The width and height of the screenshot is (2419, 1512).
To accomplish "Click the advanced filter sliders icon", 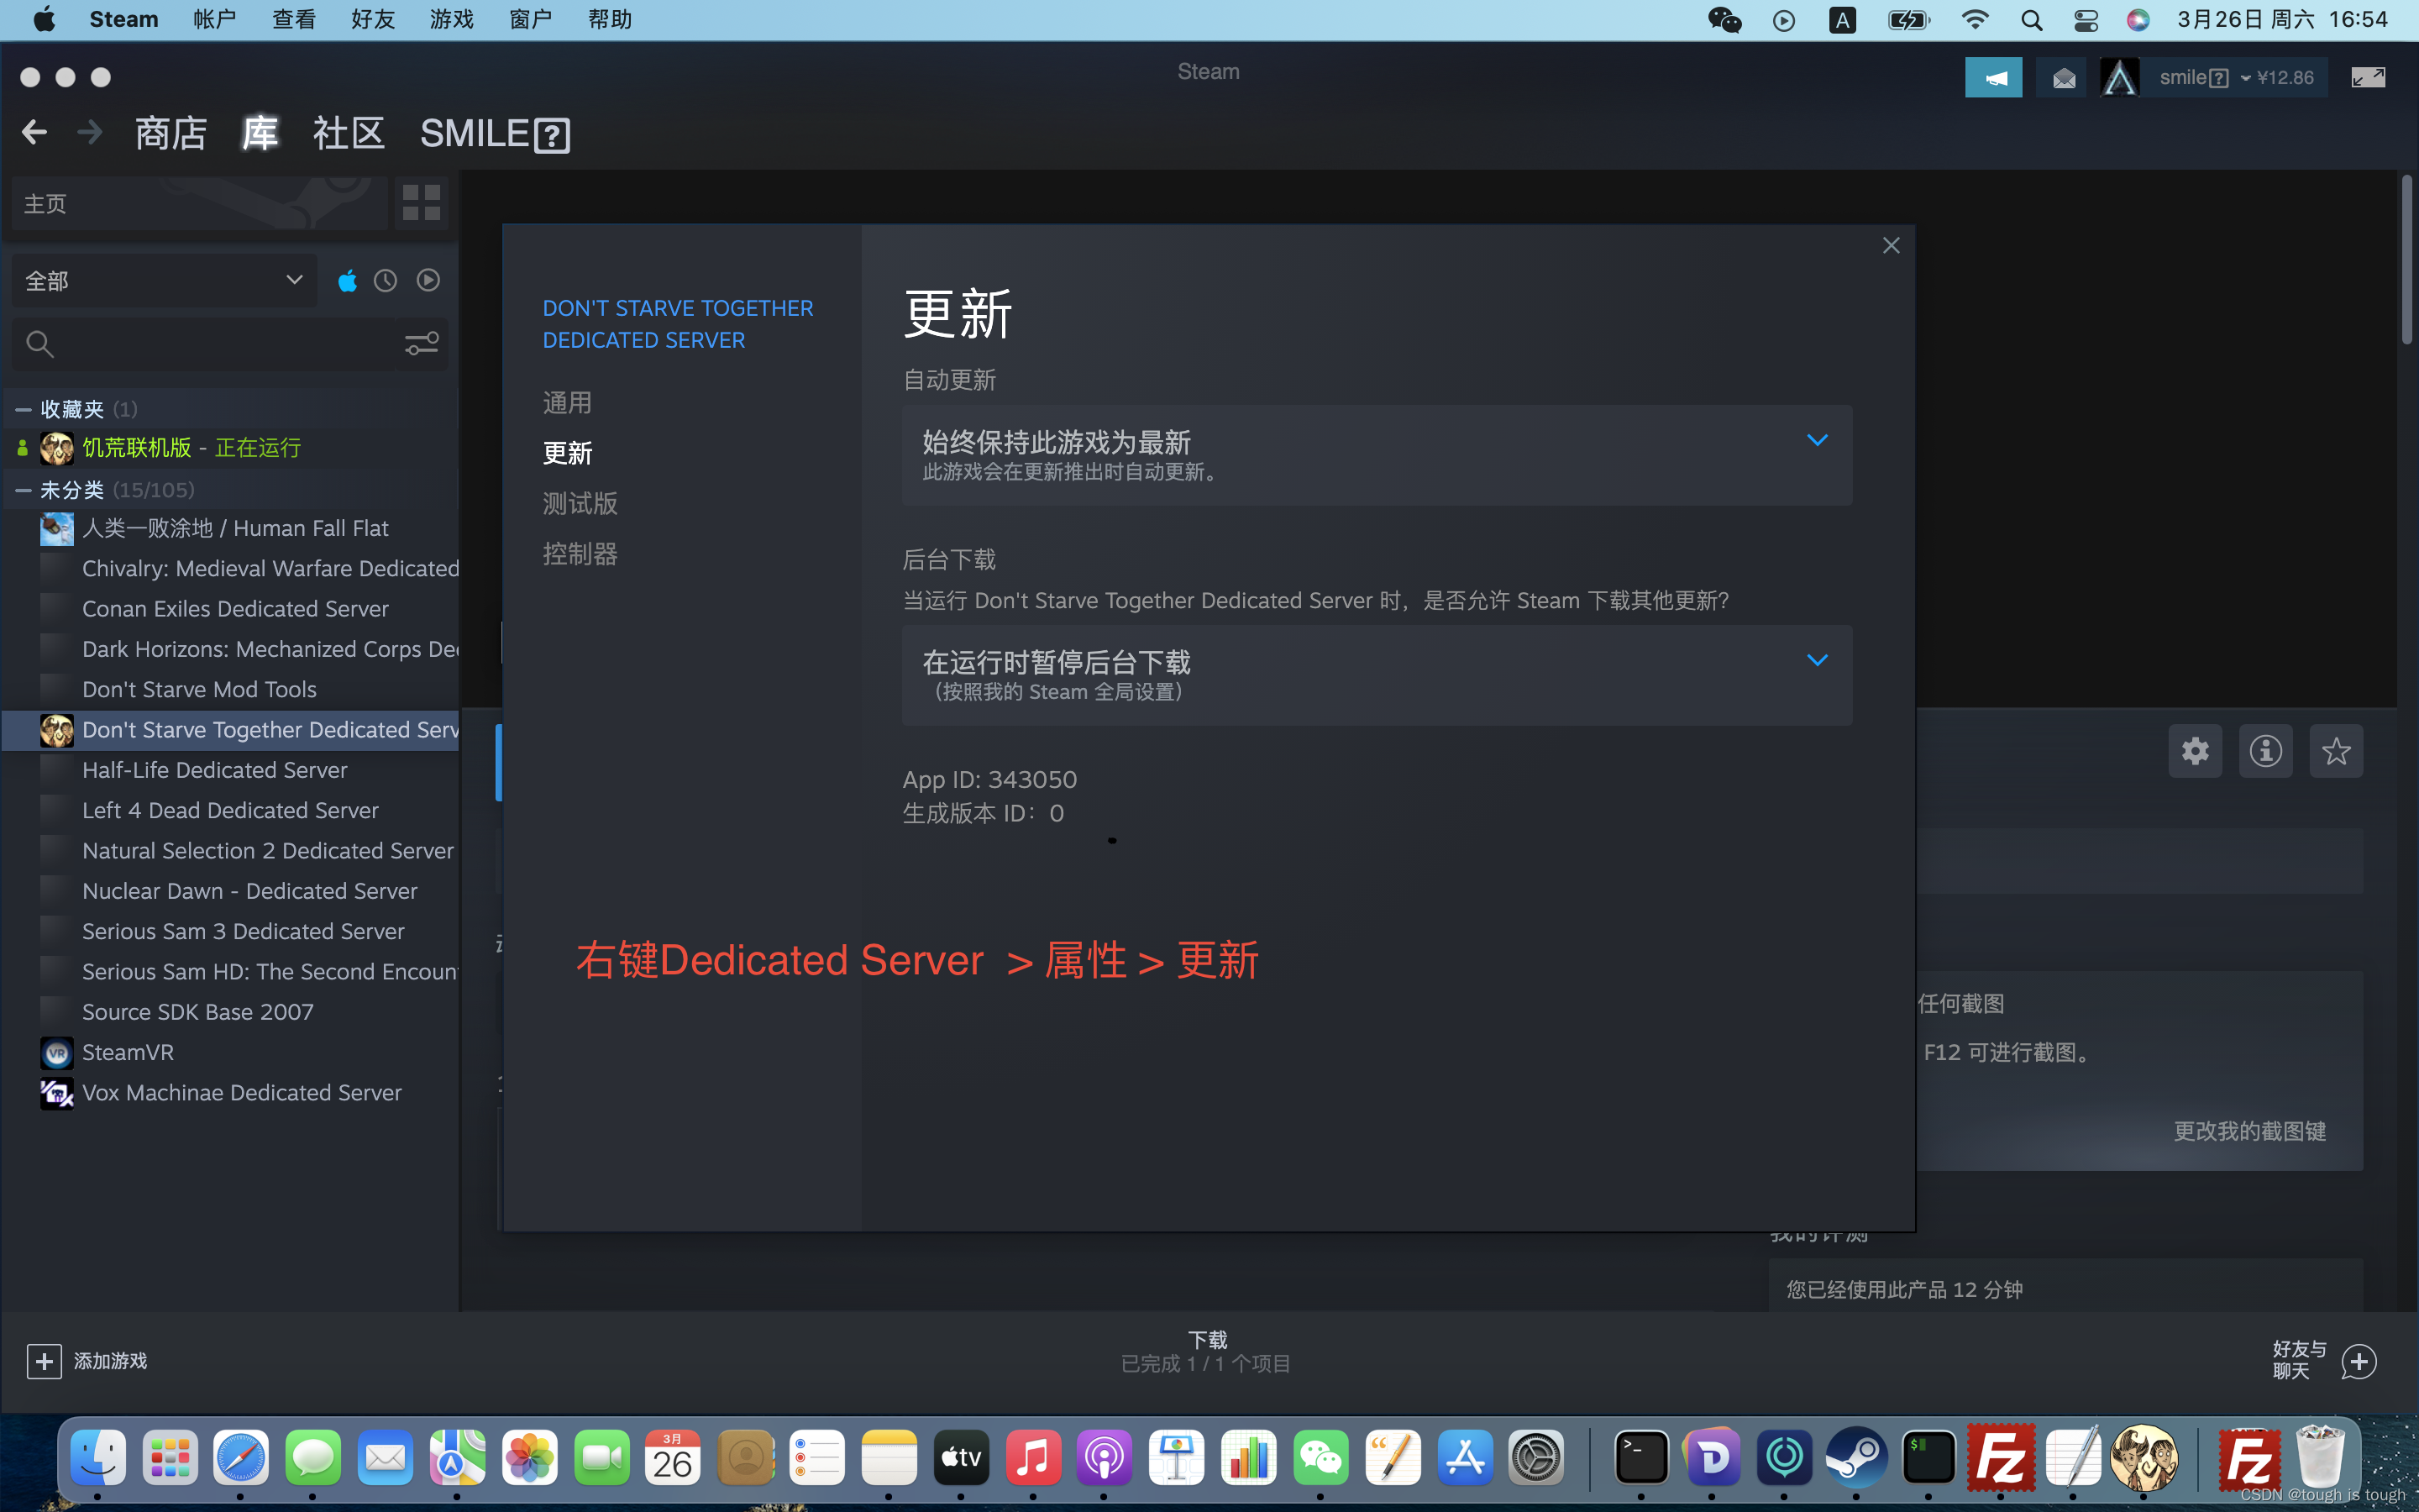I will tap(421, 344).
